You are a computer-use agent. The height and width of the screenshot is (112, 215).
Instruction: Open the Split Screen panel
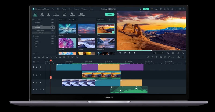point(81,14)
